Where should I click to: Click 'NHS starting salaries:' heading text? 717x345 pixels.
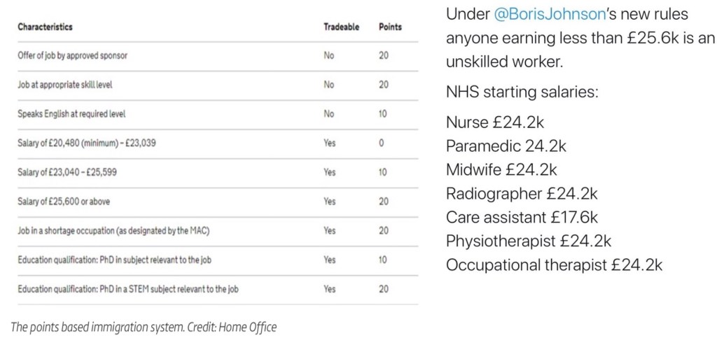(522, 92)
